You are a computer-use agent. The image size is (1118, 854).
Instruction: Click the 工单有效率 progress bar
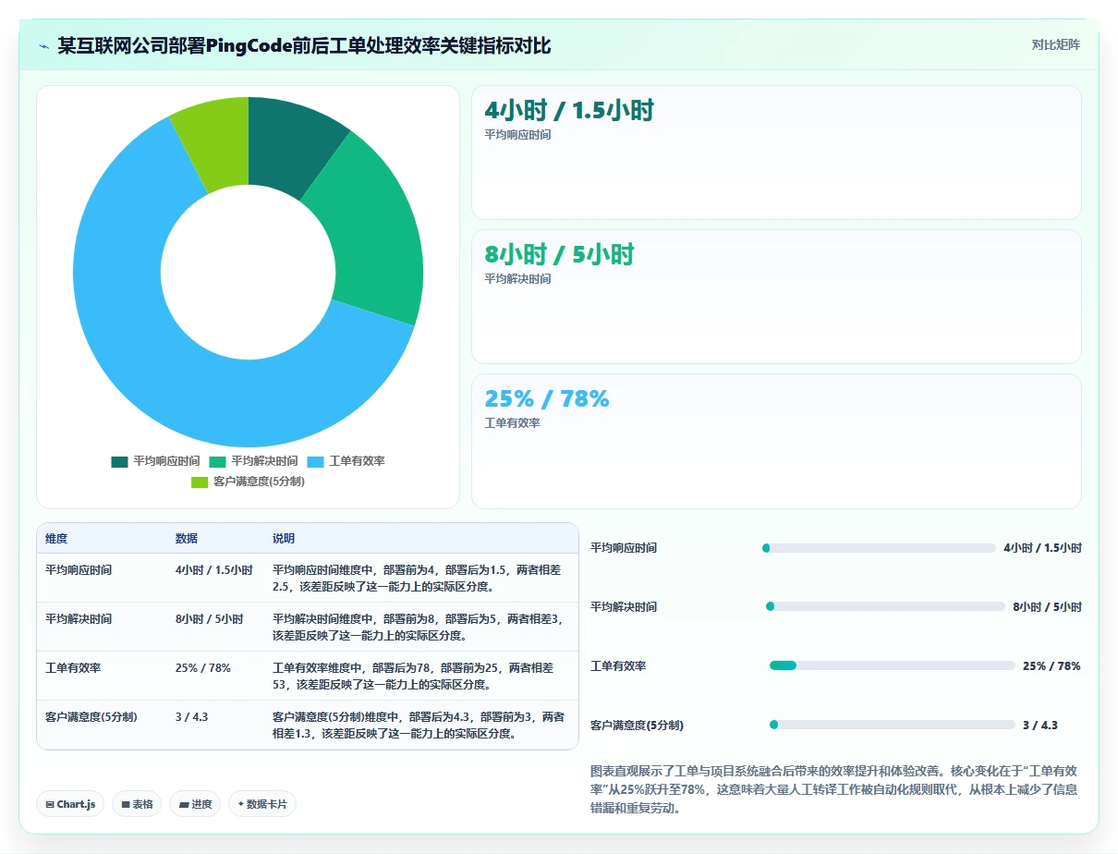click(x=892, y=665)
